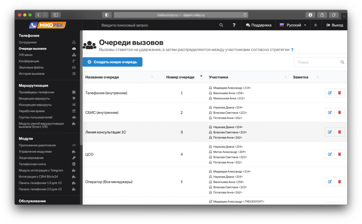Toggle Safari sidebar button
The height and width of the screenshot is (224, 362).
click(56, 15)
